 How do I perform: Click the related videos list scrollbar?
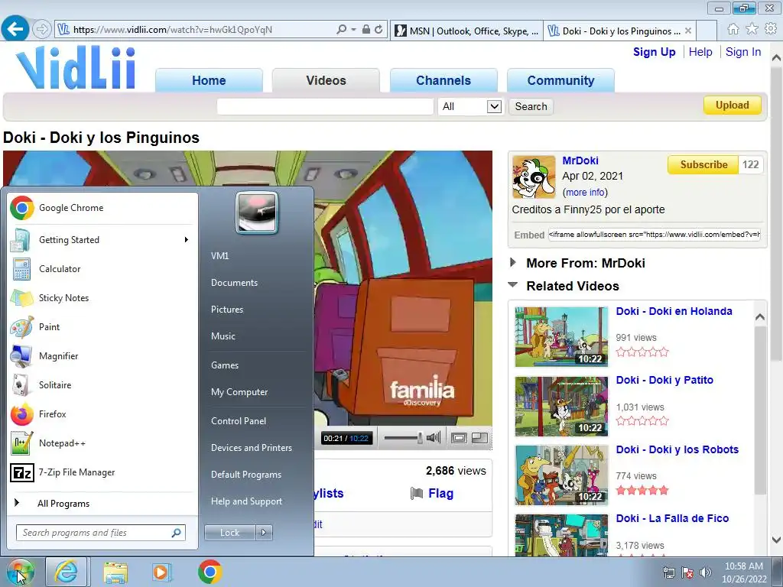tap(760, 412)
